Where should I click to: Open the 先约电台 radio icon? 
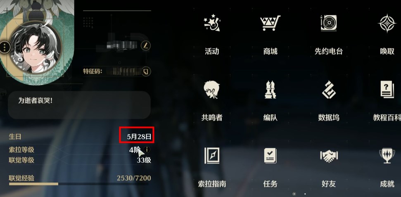click(329, 23)
